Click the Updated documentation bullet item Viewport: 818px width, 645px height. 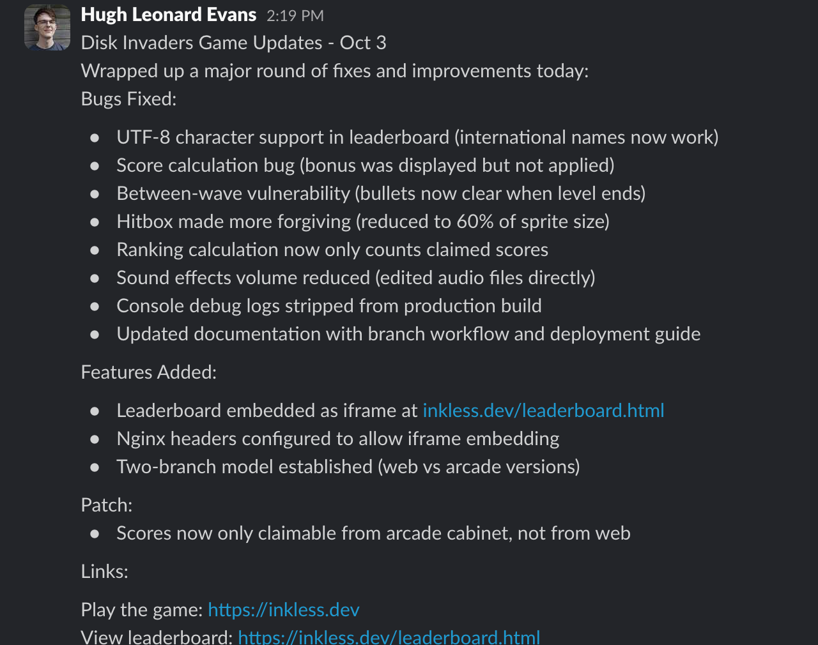tap(408, 334)
